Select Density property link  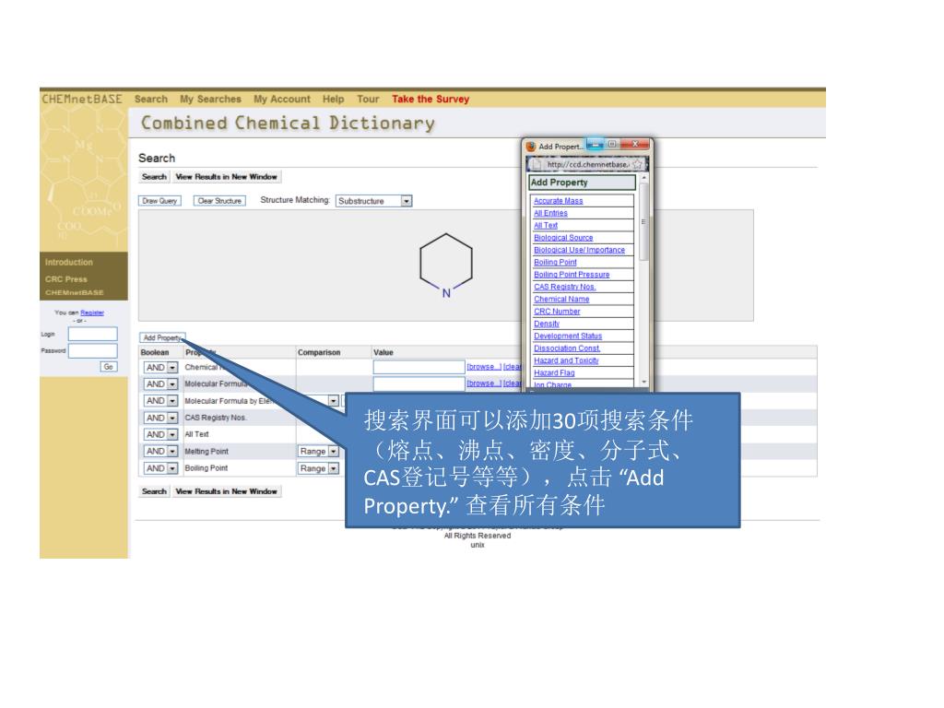546,324
